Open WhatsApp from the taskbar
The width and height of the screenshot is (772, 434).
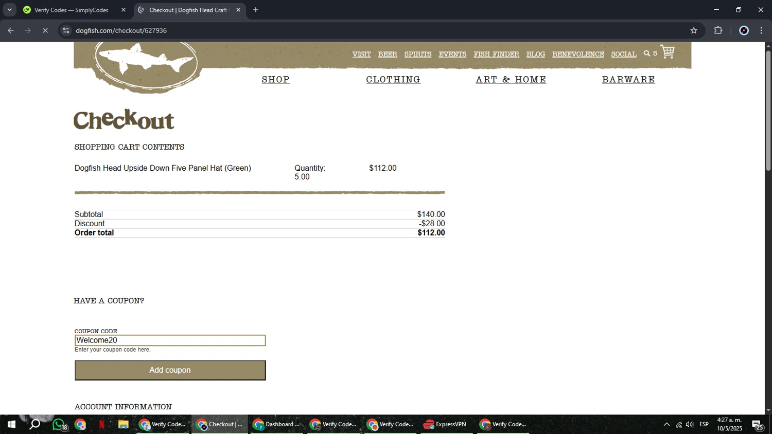point(59,425)
